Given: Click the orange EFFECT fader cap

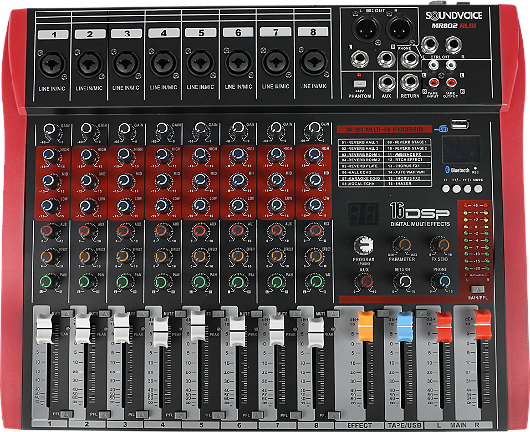Looking at the screenshot, I should [x=366, y=326].
